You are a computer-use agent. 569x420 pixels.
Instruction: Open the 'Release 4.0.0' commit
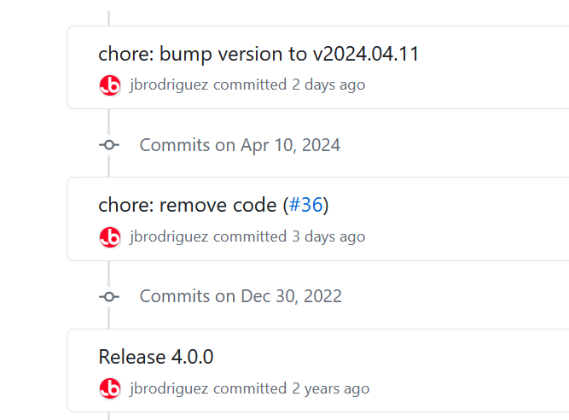point(155,357)
